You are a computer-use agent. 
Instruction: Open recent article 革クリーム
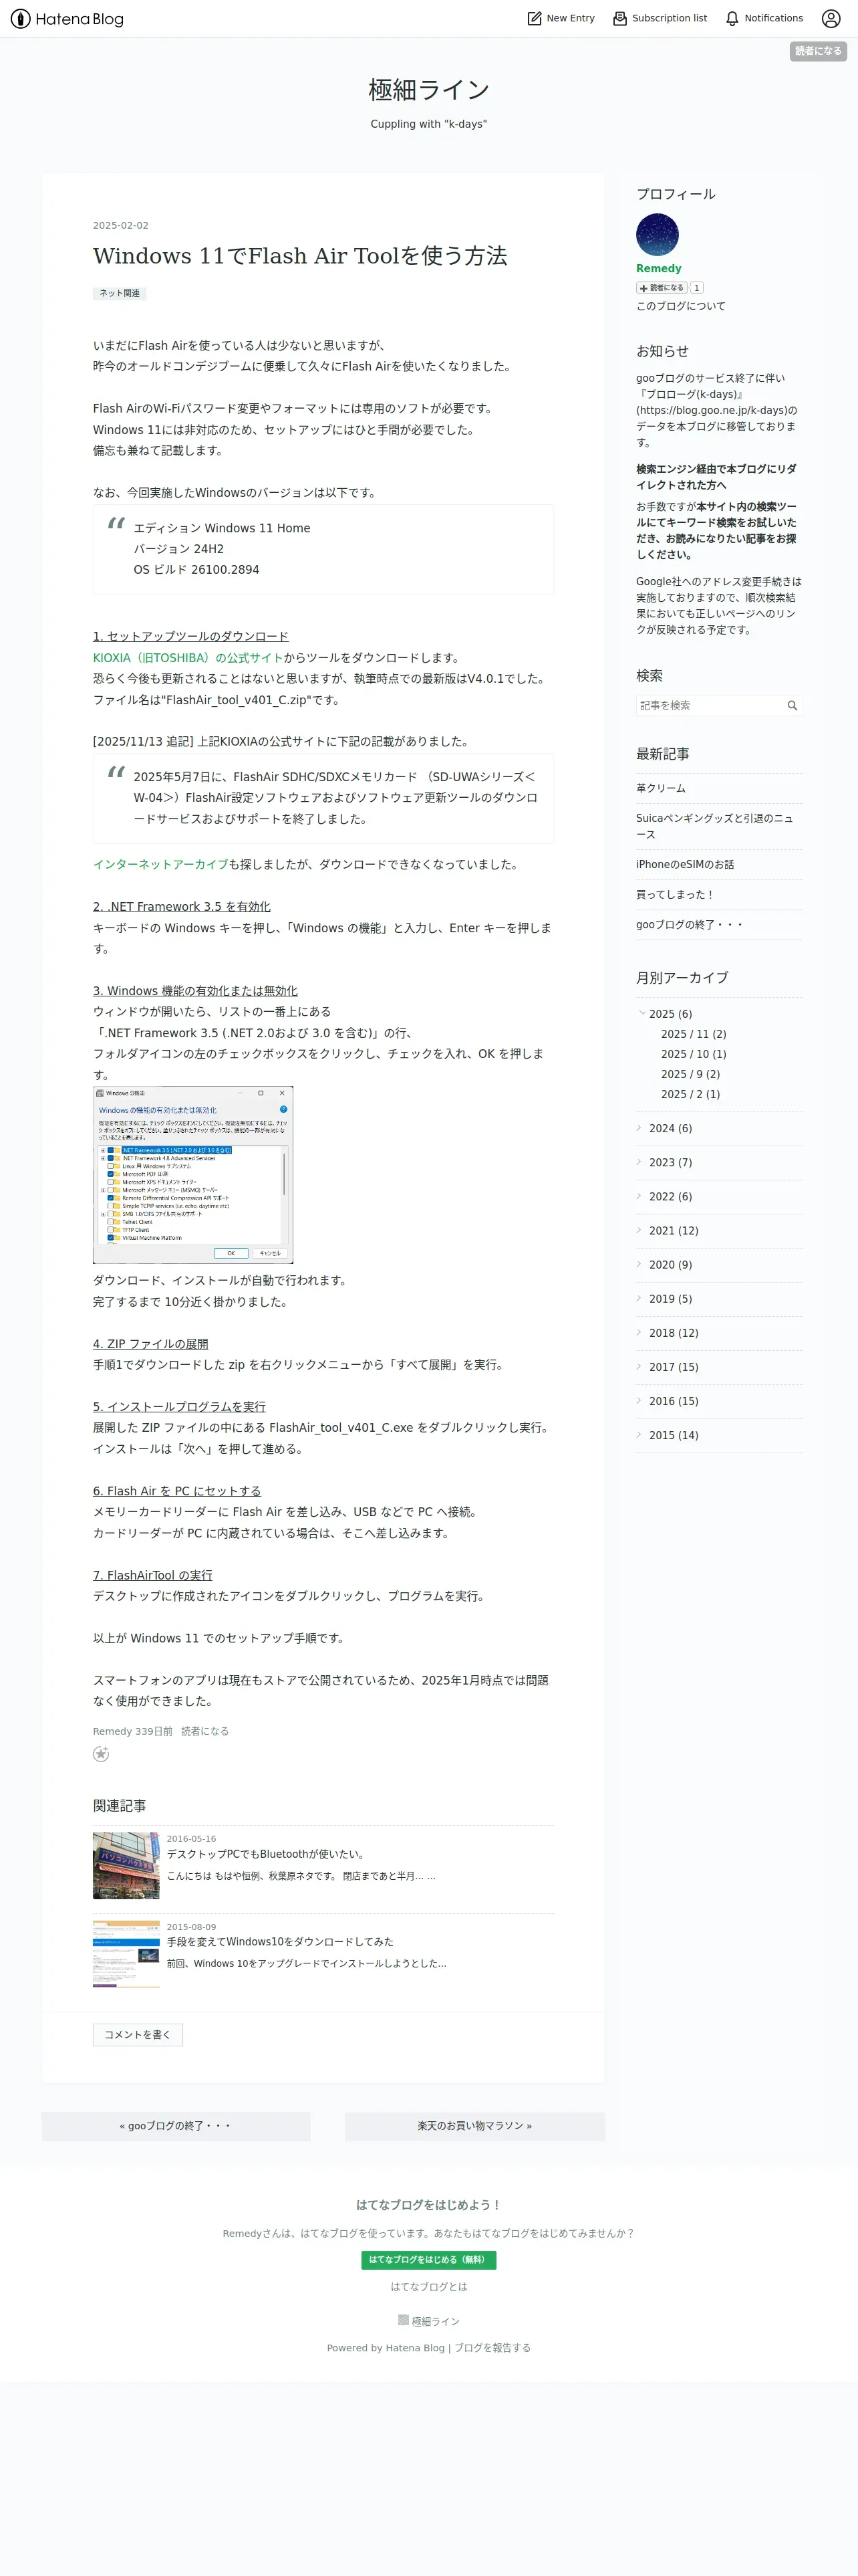[x=662, y=789]
